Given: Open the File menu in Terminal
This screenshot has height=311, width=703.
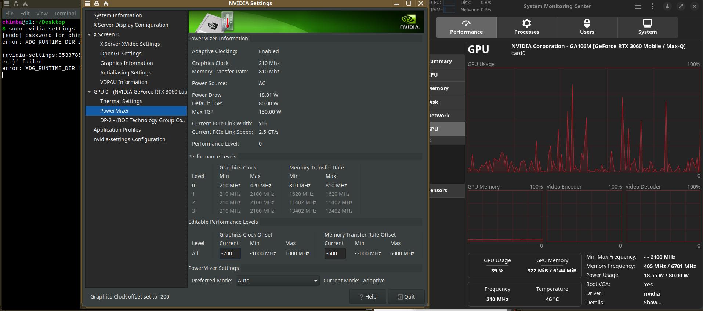Looking at the screenshot, I should [9, 14].
